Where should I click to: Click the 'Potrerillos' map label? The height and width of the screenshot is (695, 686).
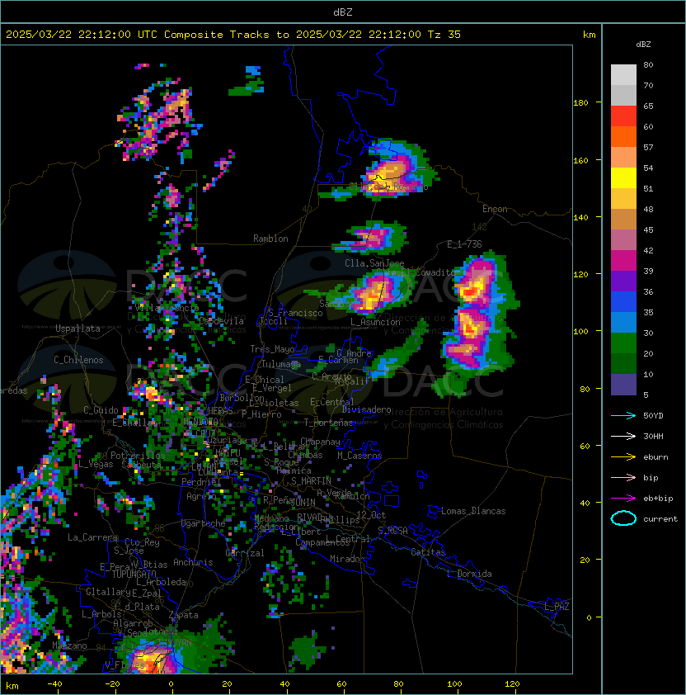[138, 456]
